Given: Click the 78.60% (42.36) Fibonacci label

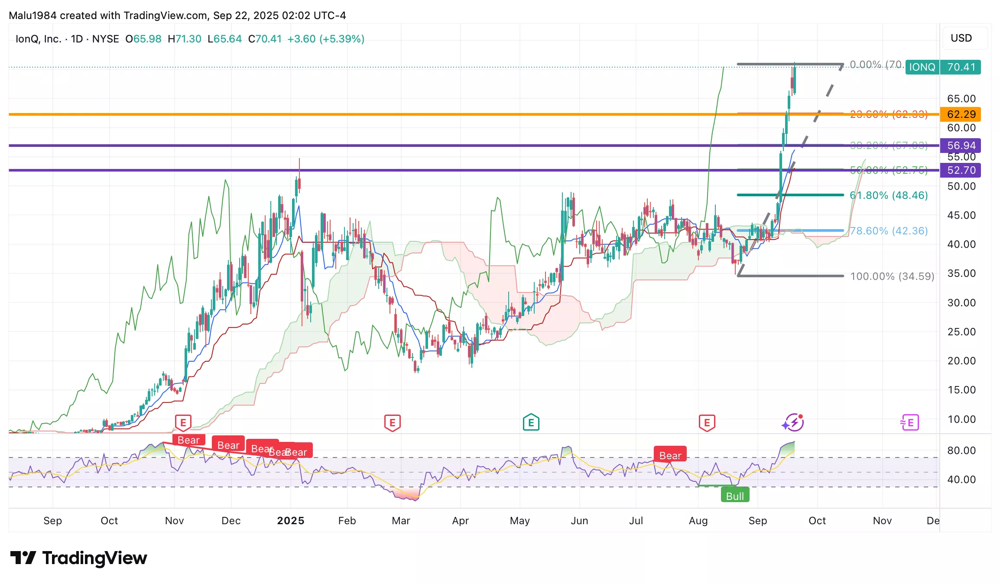Looking at the screenshot, I should [x=889, y=231].
